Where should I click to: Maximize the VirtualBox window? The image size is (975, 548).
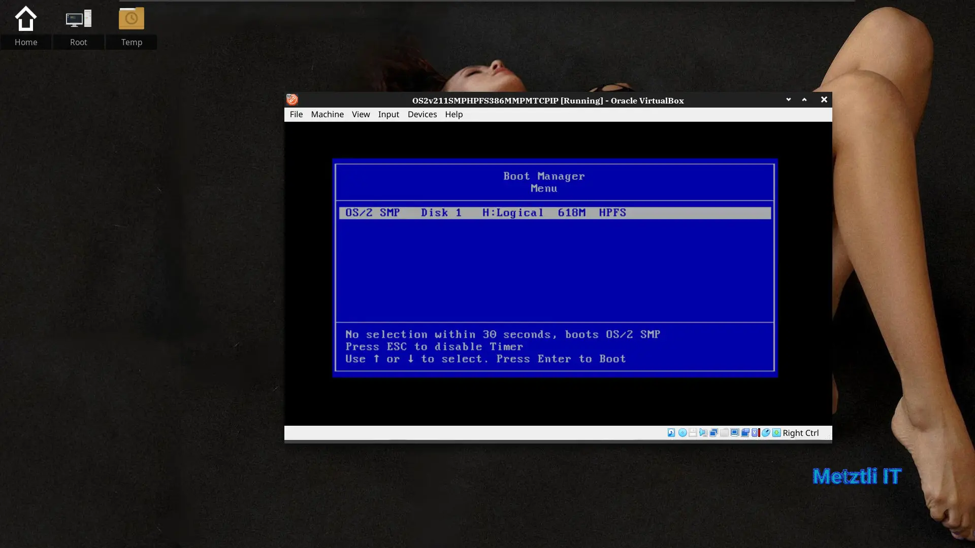point(804,99)
